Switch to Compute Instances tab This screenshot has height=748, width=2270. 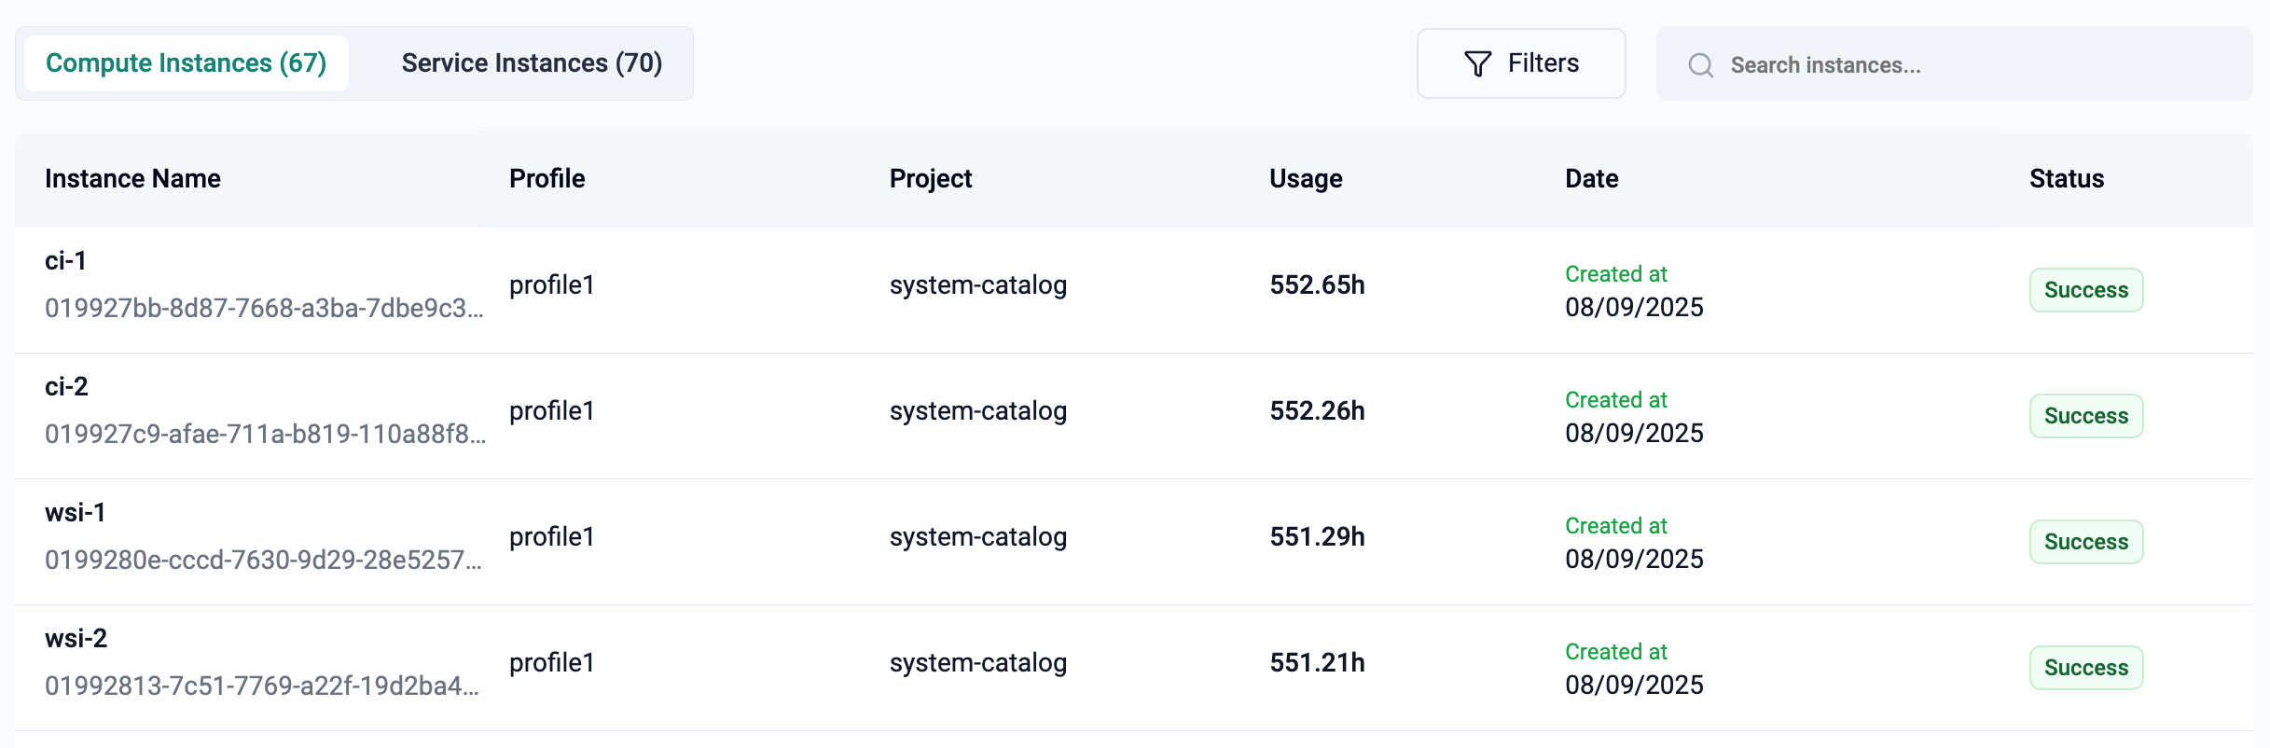pyautogui.click(x=187, y=63)
